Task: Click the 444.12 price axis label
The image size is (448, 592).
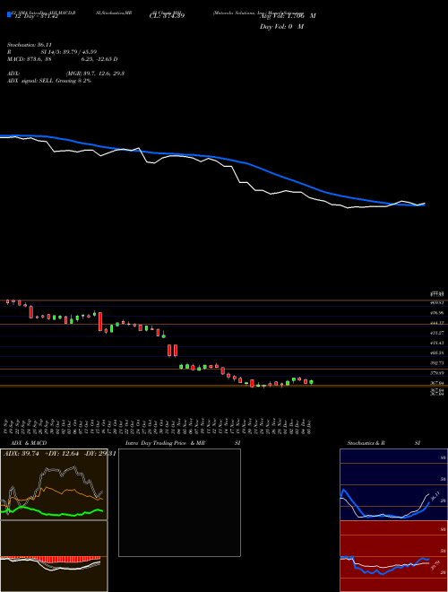Action: point(438,323)
